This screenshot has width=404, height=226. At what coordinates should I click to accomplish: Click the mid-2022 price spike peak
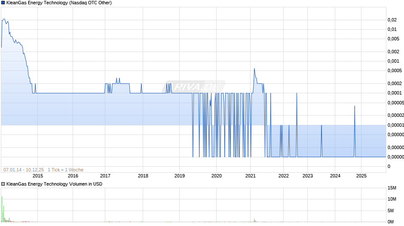(x=297, y=93)
